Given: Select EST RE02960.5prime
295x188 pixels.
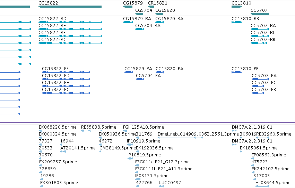Looking at the screenshot, I should (262, 138).
